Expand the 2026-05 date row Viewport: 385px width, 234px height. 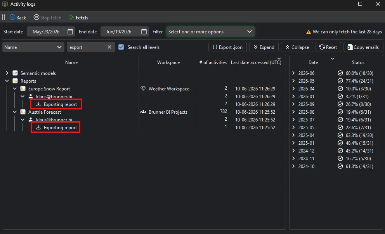[293, 81]
